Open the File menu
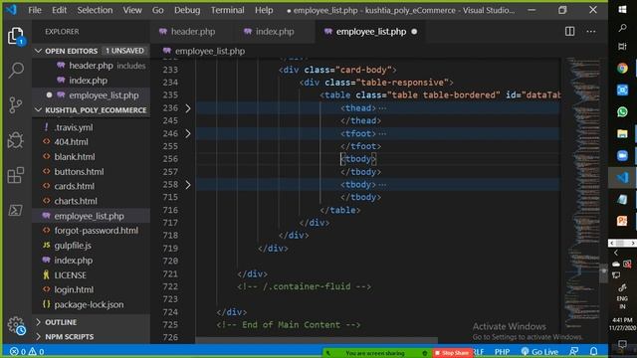The width and height of the screenshot is (637, 358). pos(35,10)
